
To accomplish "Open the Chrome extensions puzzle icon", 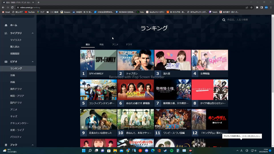I will [257, 7].
